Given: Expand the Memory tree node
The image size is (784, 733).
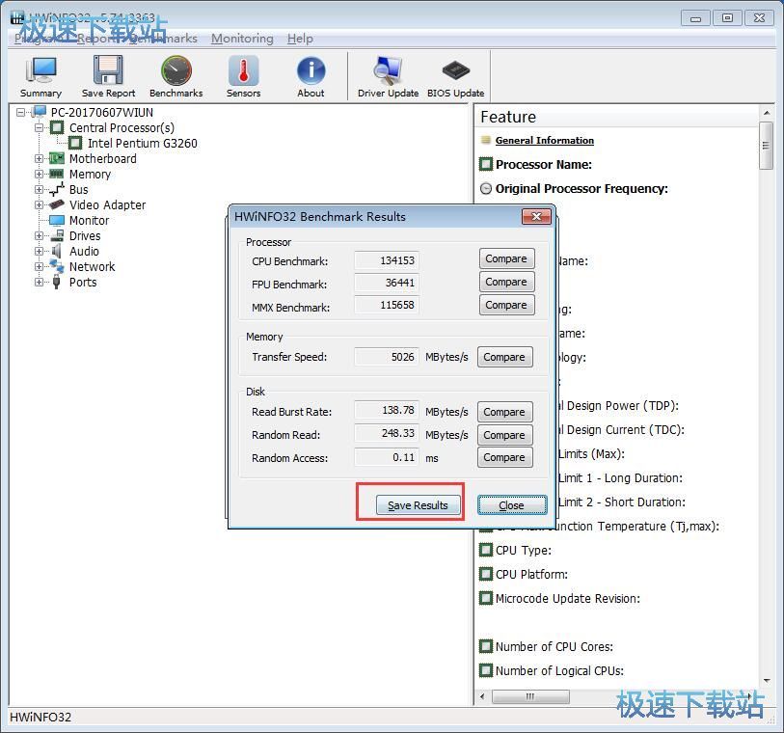Looking at the screenshot, I should [x=39, y=174].
